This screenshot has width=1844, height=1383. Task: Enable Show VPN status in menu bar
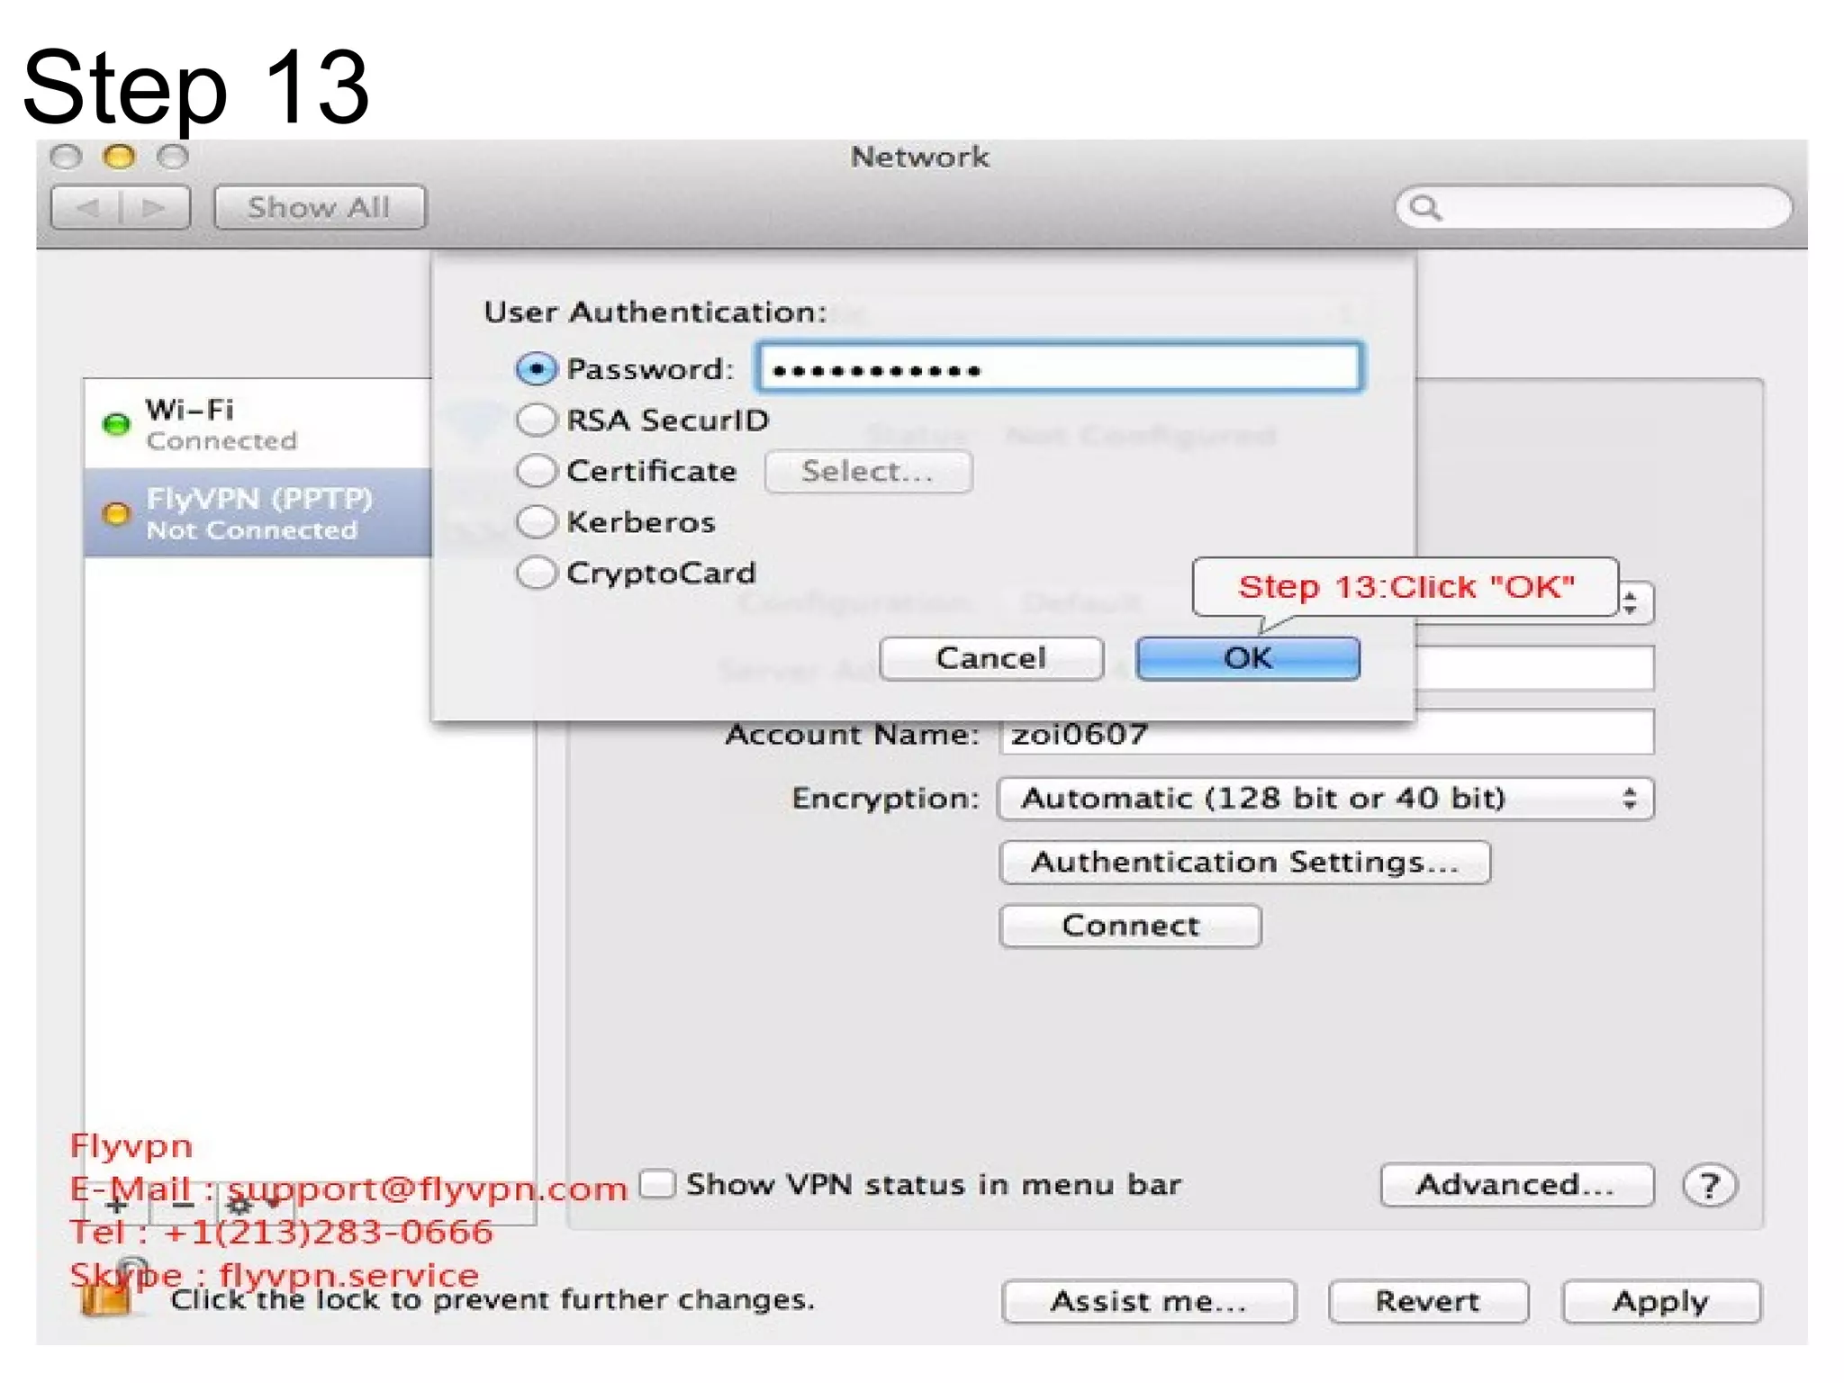coord(658,1184)
